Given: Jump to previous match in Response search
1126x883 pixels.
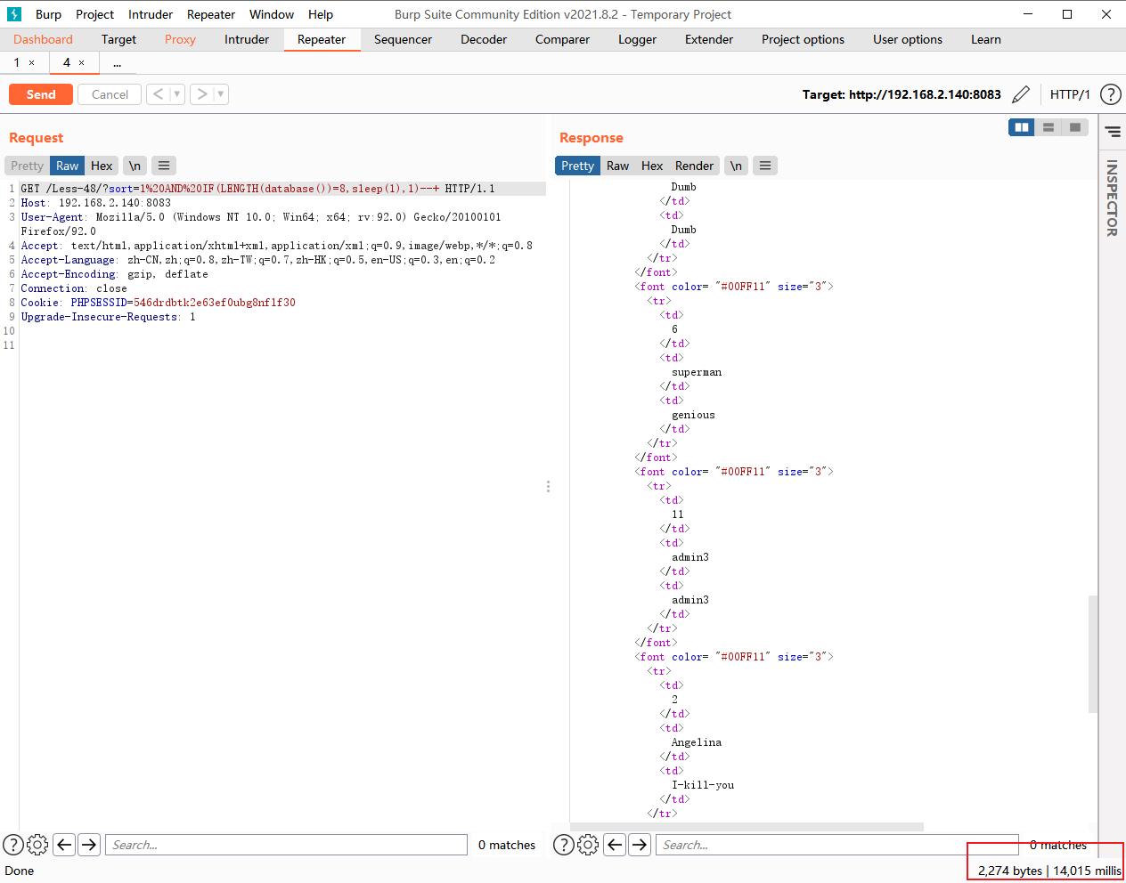Looking at the screenshot, I should pyautogui.click(x=615, y=845).
